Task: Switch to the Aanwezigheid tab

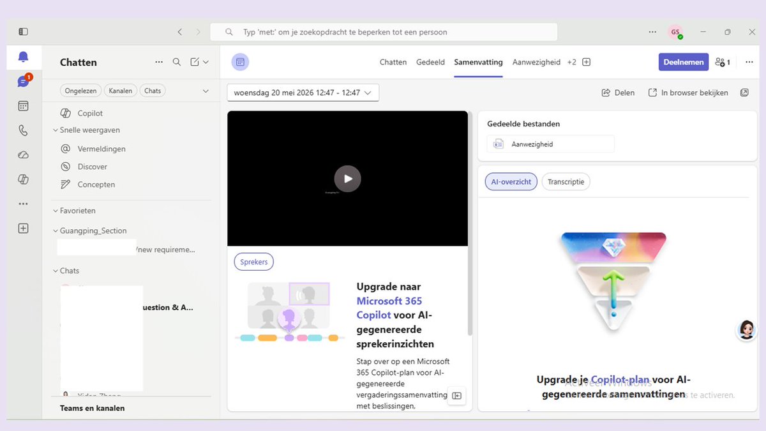Action: pyautogui.click(x=536, y=62)
